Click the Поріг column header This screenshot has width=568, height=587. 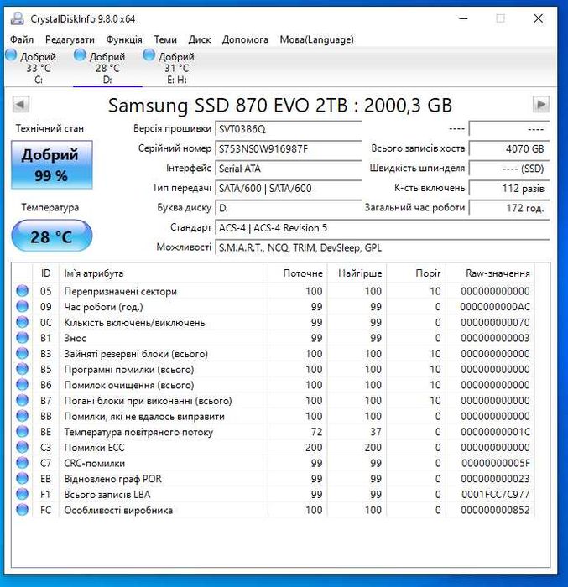(416, 273)
